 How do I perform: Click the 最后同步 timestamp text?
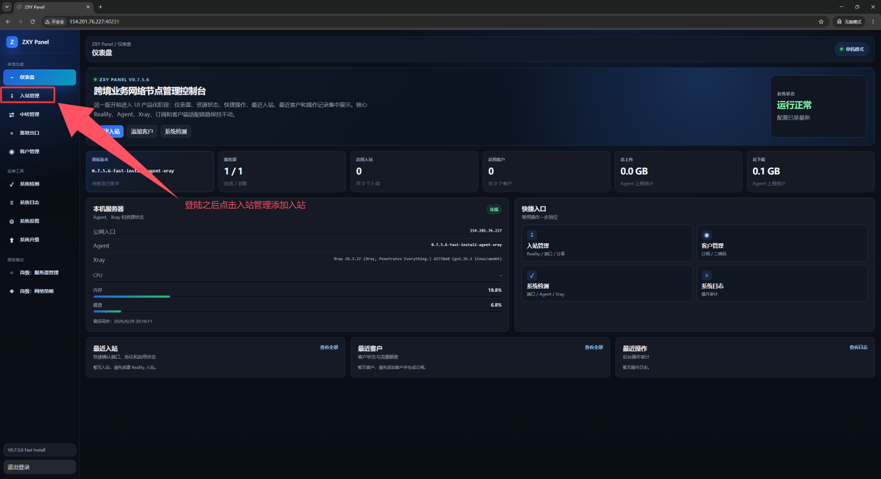(x=122, y=321)
